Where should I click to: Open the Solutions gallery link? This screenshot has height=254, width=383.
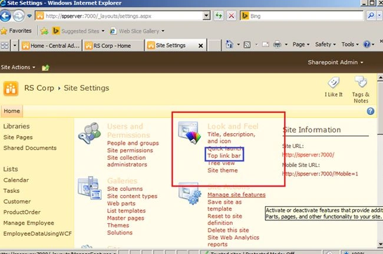click(120, 233)
